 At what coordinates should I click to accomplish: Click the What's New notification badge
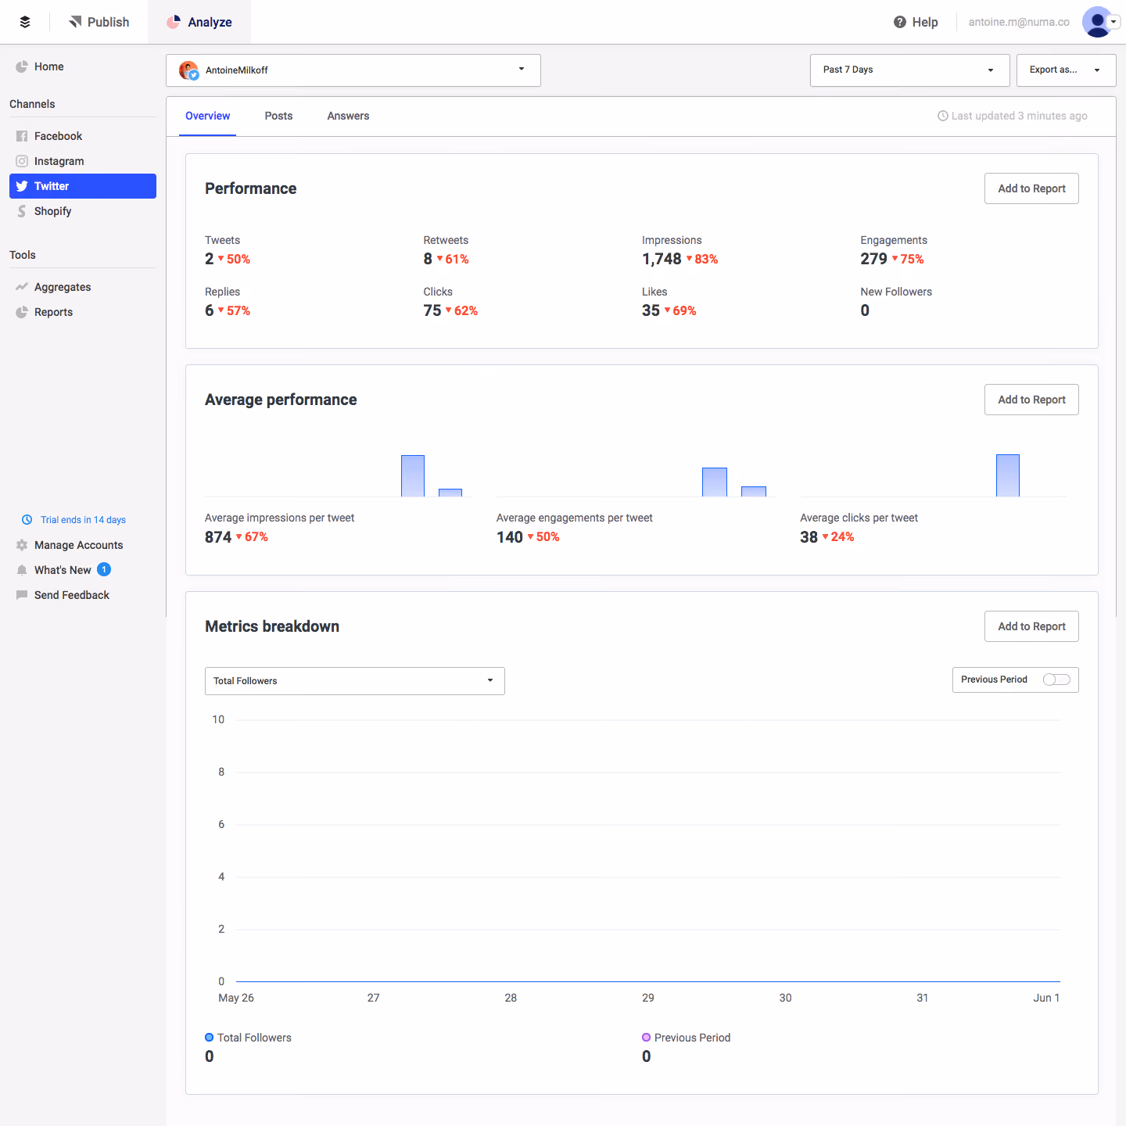[104, 569]
